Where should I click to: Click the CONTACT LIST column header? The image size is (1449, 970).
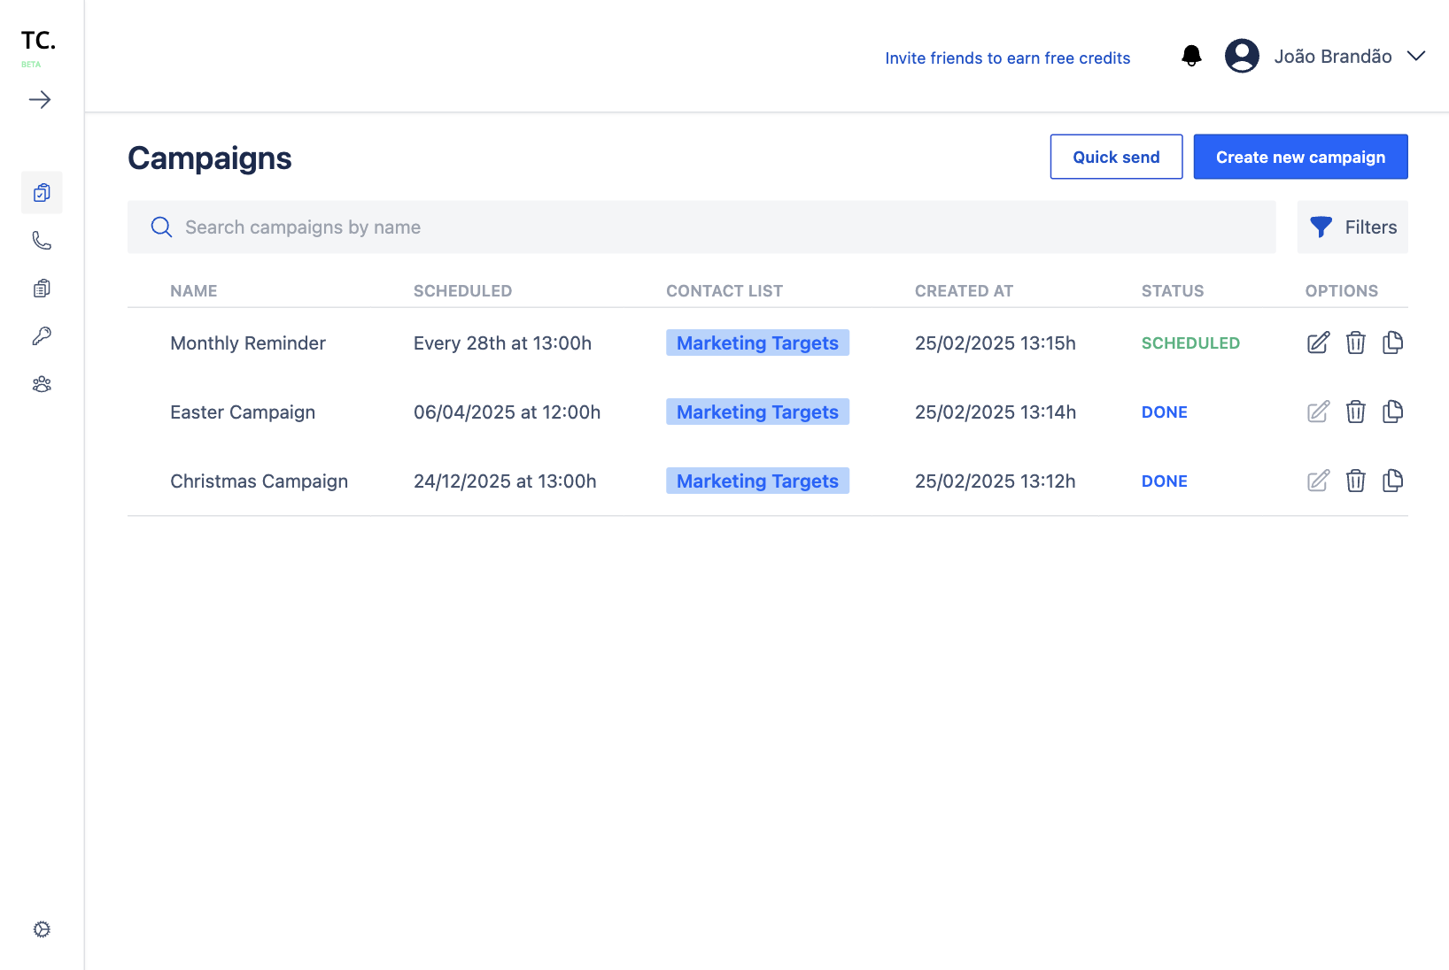[724, 291]
